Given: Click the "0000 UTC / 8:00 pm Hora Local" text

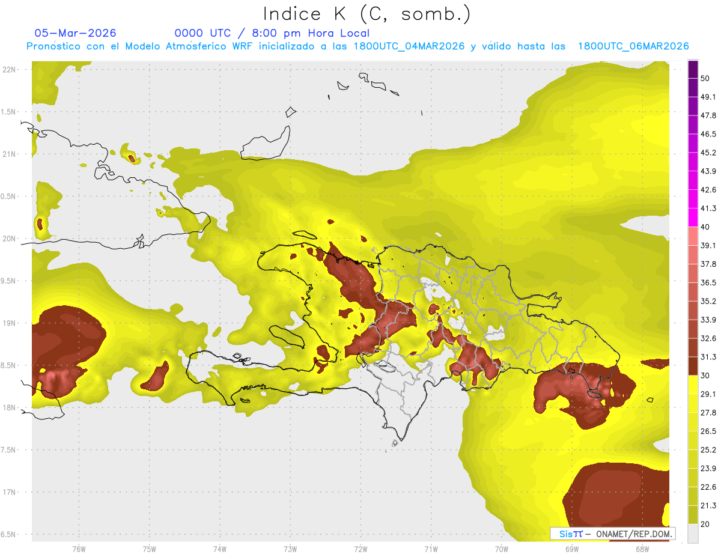Looking at the screenshot, I should click(x=272, y=33).
